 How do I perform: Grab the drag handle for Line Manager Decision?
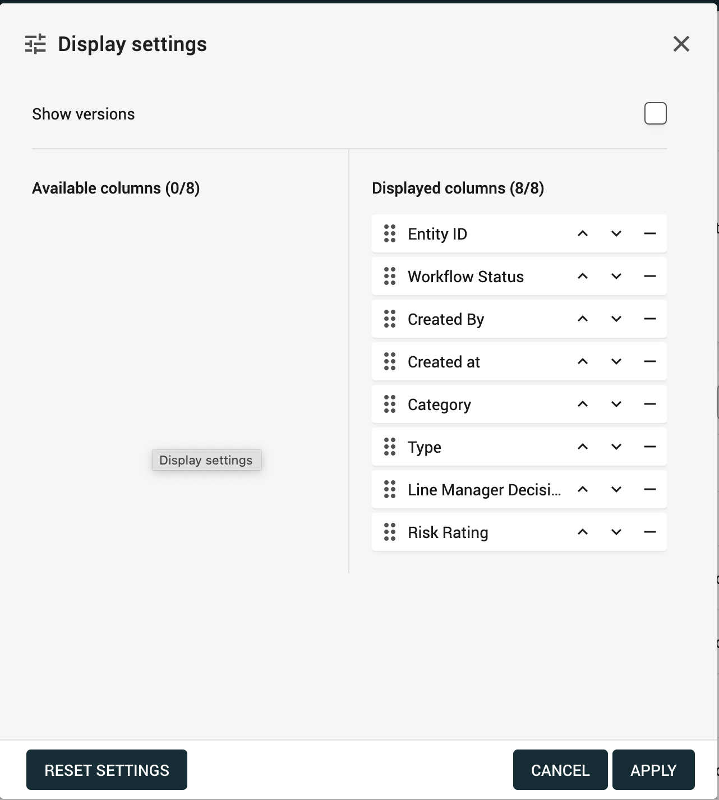coord(390,489)
